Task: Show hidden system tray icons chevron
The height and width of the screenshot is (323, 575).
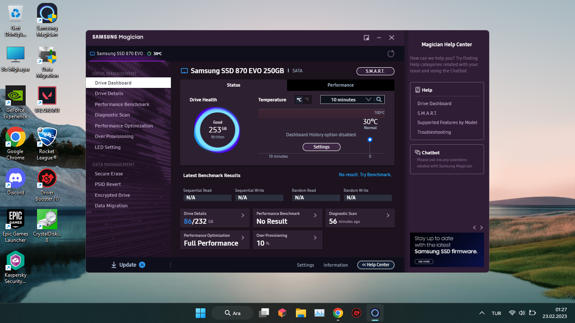Action: tap(482, 313)
